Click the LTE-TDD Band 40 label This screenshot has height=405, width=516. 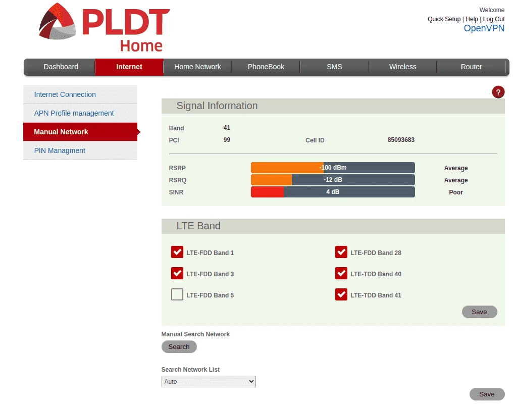click(376, 274)
